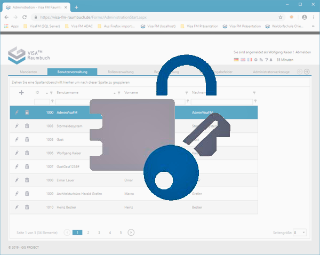Click the Visa FM Raumbuch logo
The image size is (320, 255).
[29, 55]
